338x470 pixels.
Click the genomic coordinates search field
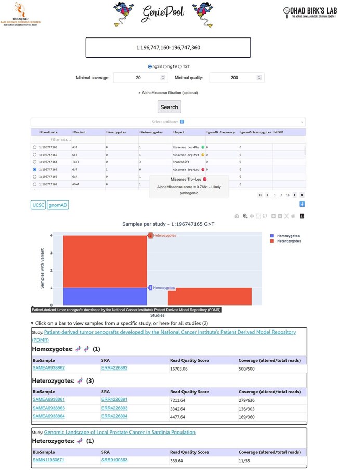pyautogui.click(x=168, y=47)
